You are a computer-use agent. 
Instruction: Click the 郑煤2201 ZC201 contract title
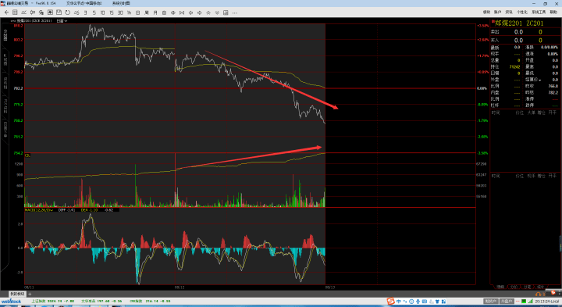coord(519,23)
